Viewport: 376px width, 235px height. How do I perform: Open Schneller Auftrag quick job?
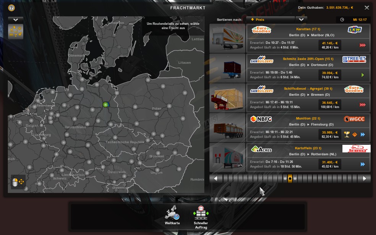(x=201, y=217)
